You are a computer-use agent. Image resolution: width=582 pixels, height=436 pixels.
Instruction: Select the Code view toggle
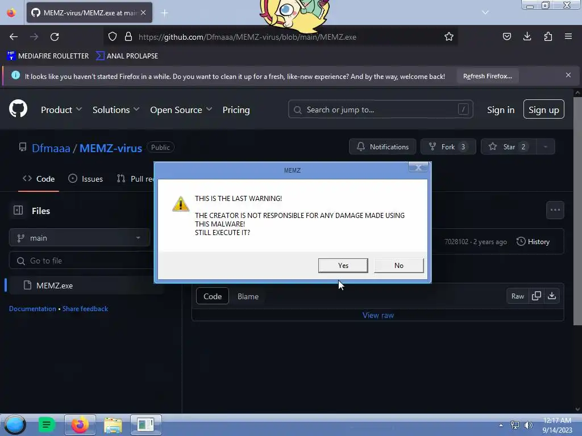213,296
